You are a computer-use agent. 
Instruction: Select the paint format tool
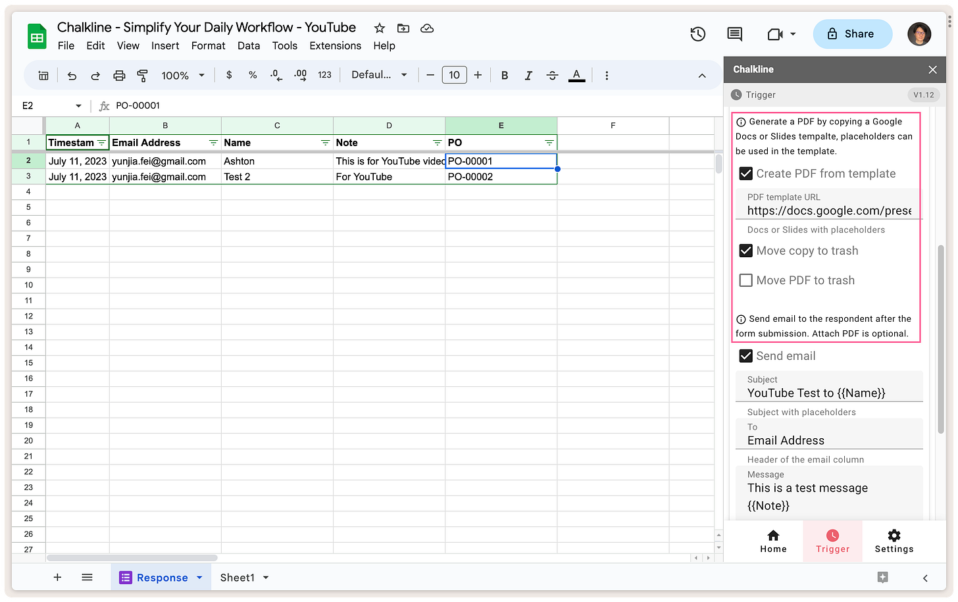point(142,76)
